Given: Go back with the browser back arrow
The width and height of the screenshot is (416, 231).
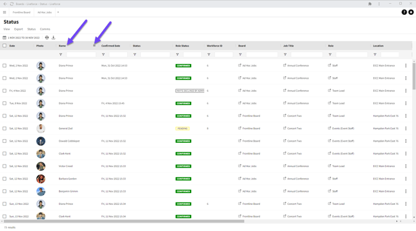Looking at the screenshot, I should [5, 4].
